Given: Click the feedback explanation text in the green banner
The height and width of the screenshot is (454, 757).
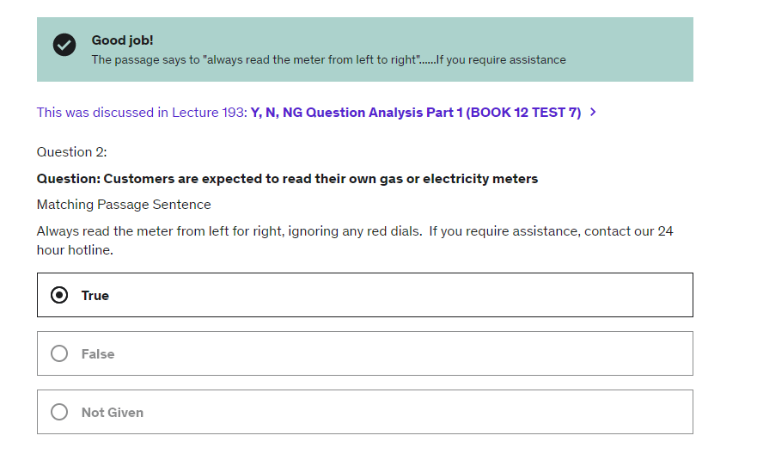Looking at the screenshot, I should click(328, 60).
